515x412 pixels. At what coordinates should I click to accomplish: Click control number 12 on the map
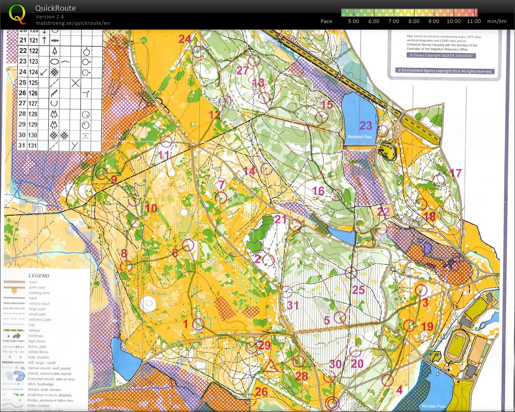(214, 115)
